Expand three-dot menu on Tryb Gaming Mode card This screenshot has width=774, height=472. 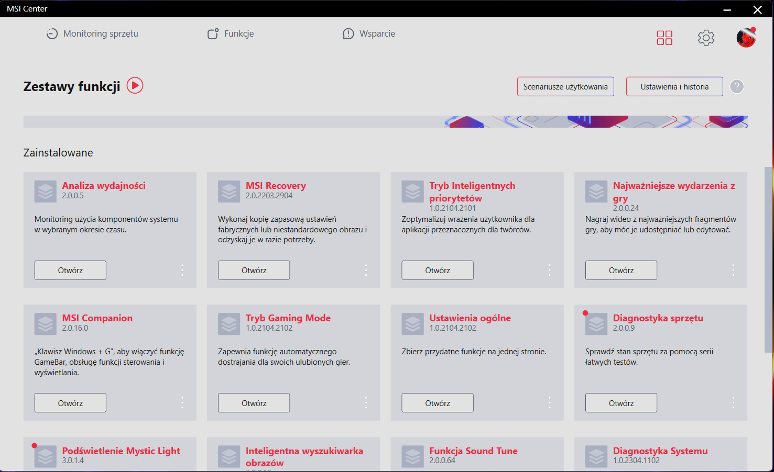[366, 402]
